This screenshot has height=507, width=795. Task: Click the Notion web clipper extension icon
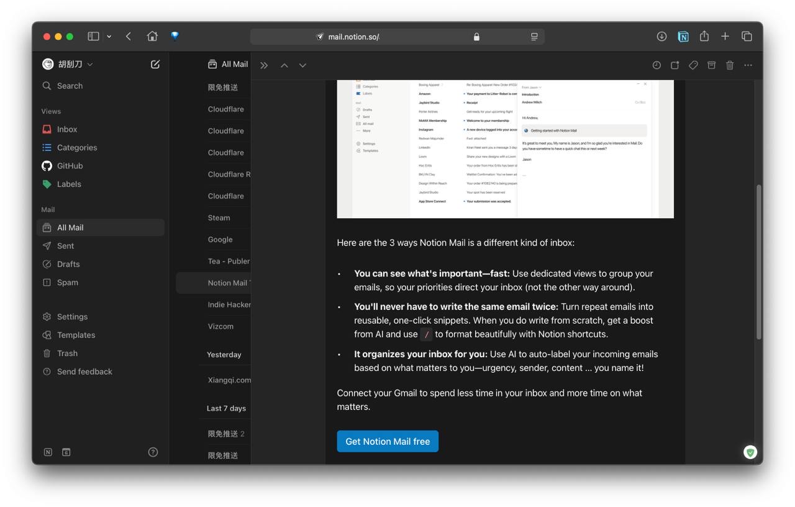683,37
